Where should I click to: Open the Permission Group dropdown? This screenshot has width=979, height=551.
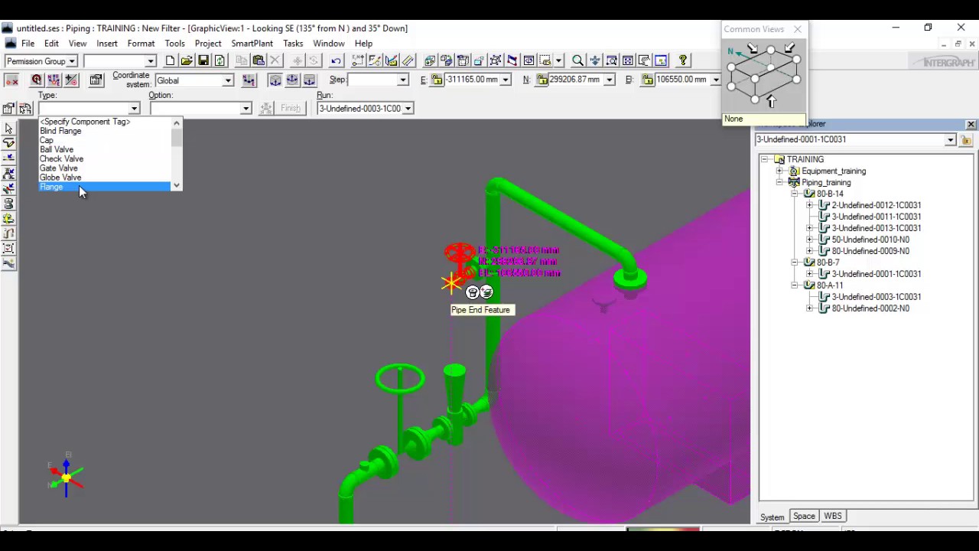72,61
